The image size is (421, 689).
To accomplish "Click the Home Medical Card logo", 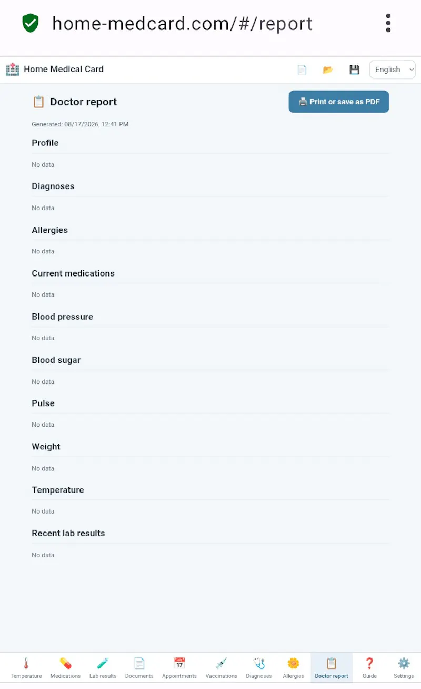I will click(55, 69).
